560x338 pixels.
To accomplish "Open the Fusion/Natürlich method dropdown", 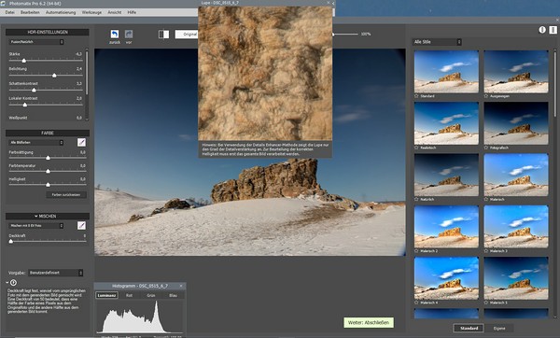I will pyautogui.click(x=36, y=42).
